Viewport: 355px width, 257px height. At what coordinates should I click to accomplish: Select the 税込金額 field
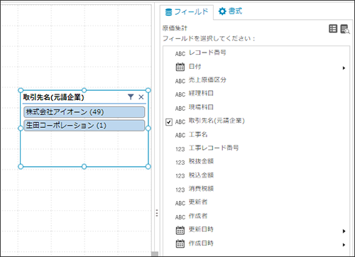[201, 175]
